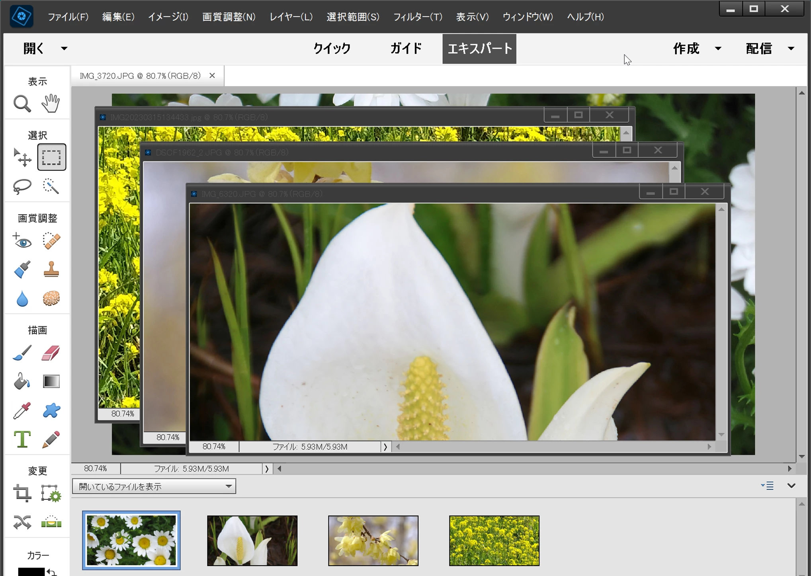
Task: Select the Red Eye Removal tool
Action: (x=22, y=241)
